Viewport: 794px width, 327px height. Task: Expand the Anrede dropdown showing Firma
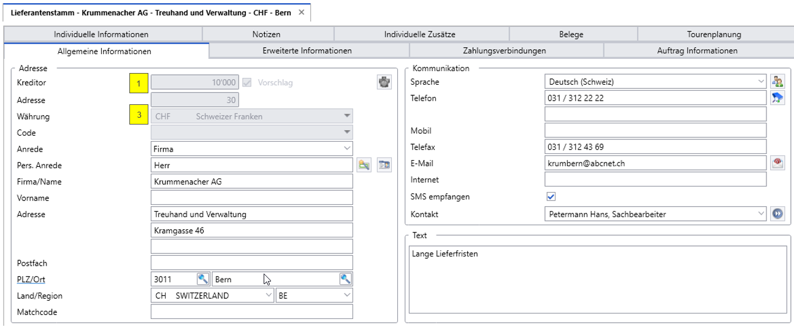point(251,148)
